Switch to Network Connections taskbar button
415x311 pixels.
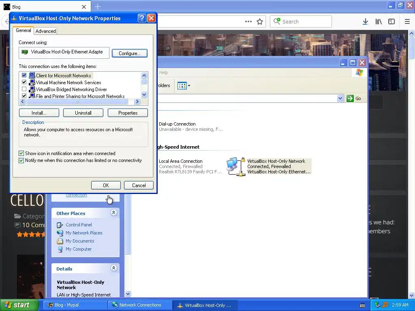140,305
